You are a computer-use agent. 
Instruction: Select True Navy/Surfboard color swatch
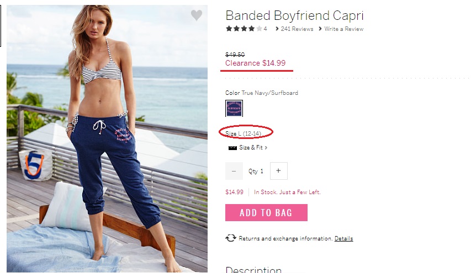pyautogui.click(x=234, y=108)
